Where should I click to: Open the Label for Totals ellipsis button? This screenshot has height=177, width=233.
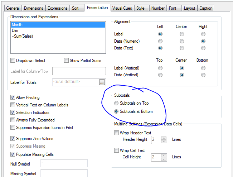[x=102, y=82]
